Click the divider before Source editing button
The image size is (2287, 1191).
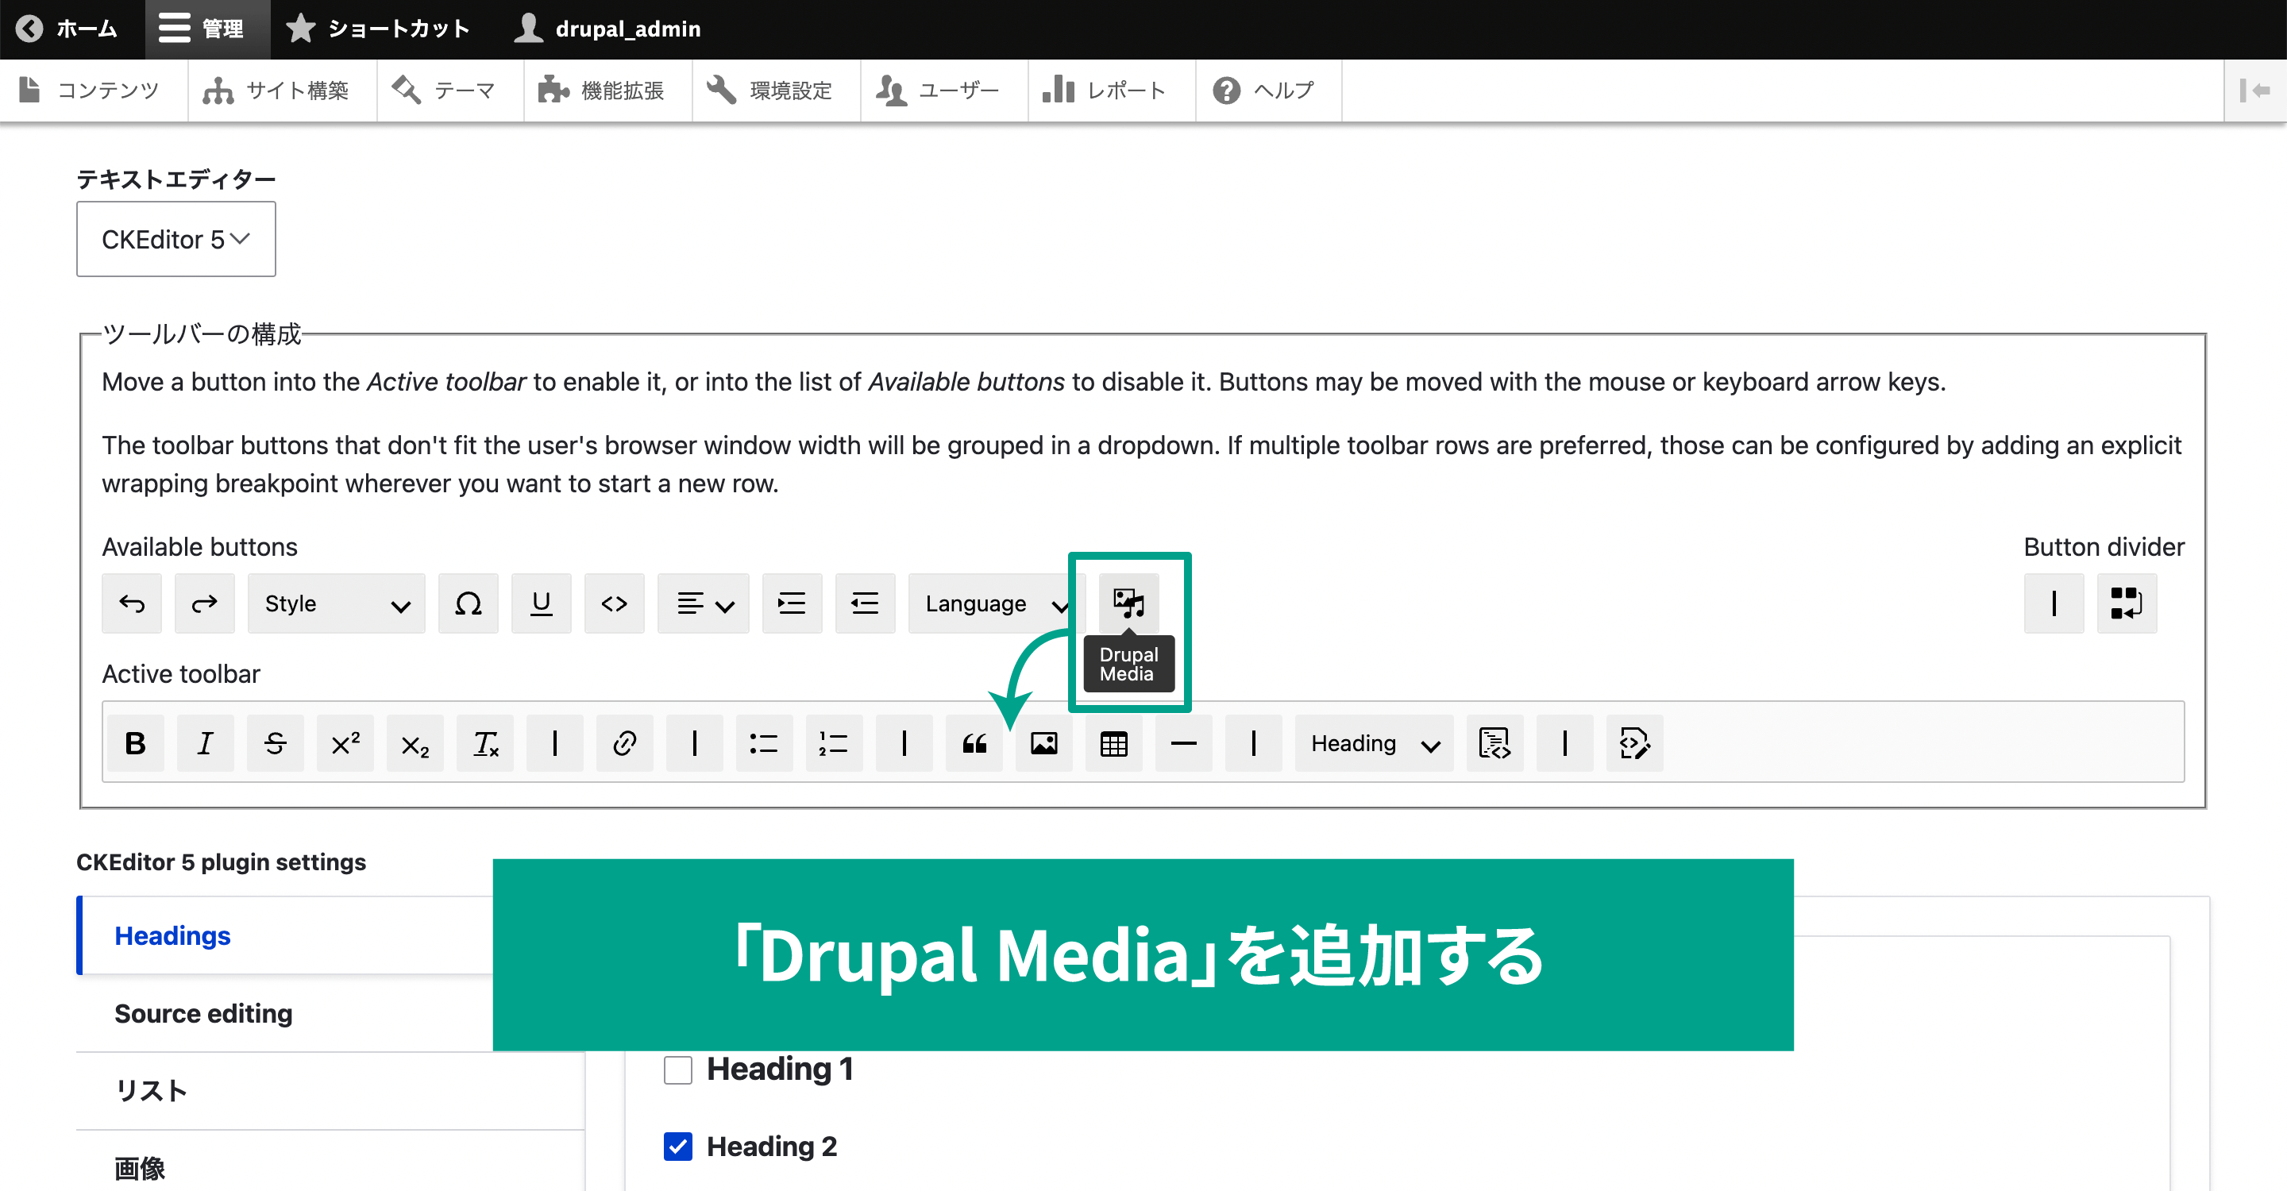(1564, 743)
